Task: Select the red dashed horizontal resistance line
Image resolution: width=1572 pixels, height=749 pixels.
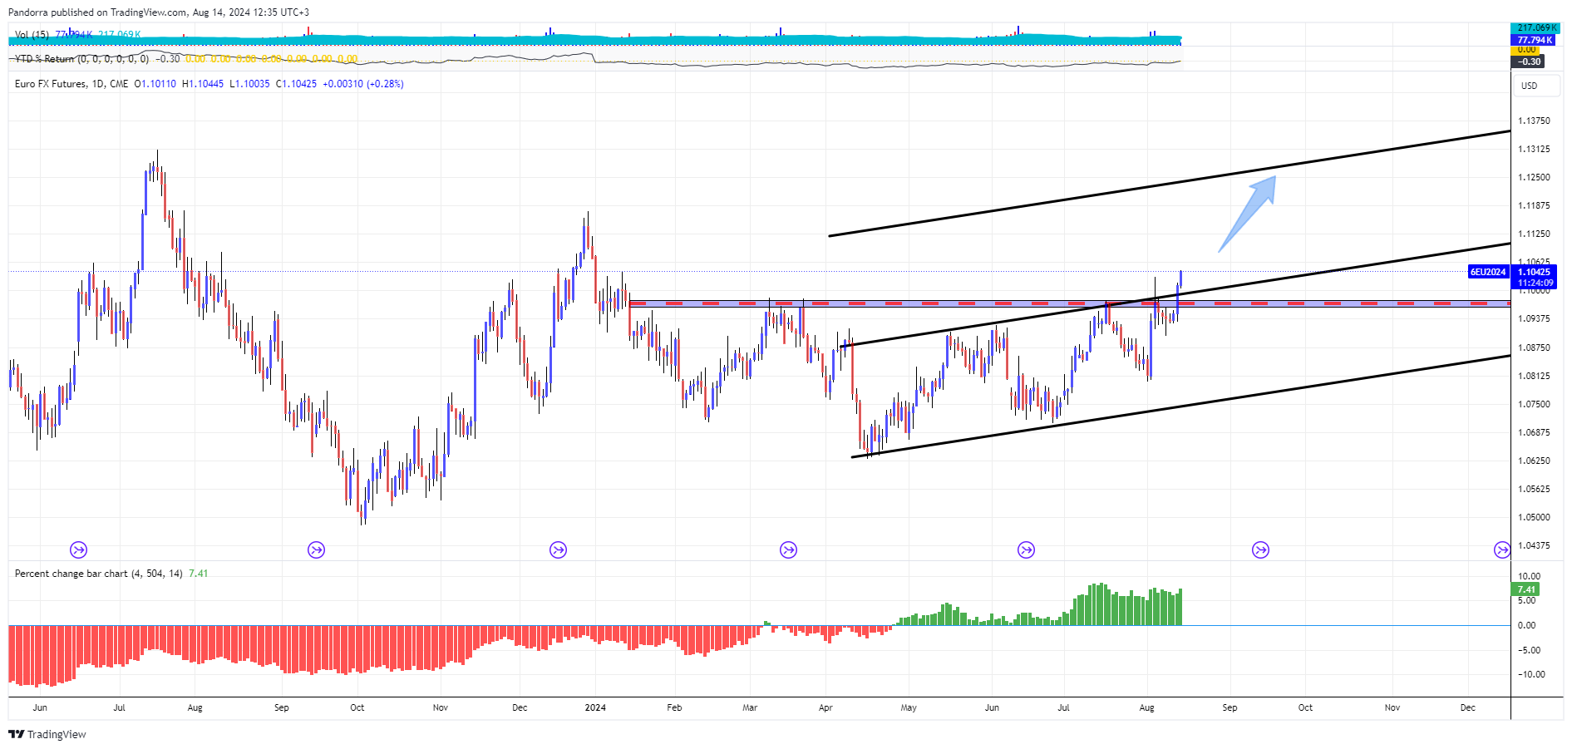Action: pyautogui.click(x=1069, y=303)
